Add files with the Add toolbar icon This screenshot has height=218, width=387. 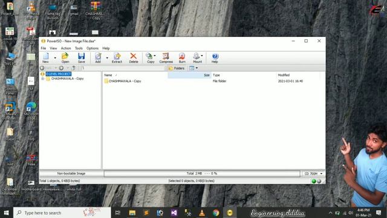(x=98, y=58)
